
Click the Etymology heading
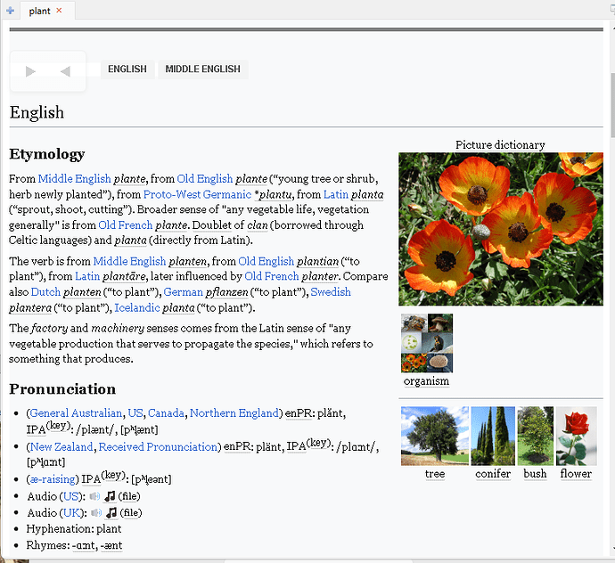click(x=47, y=154)
